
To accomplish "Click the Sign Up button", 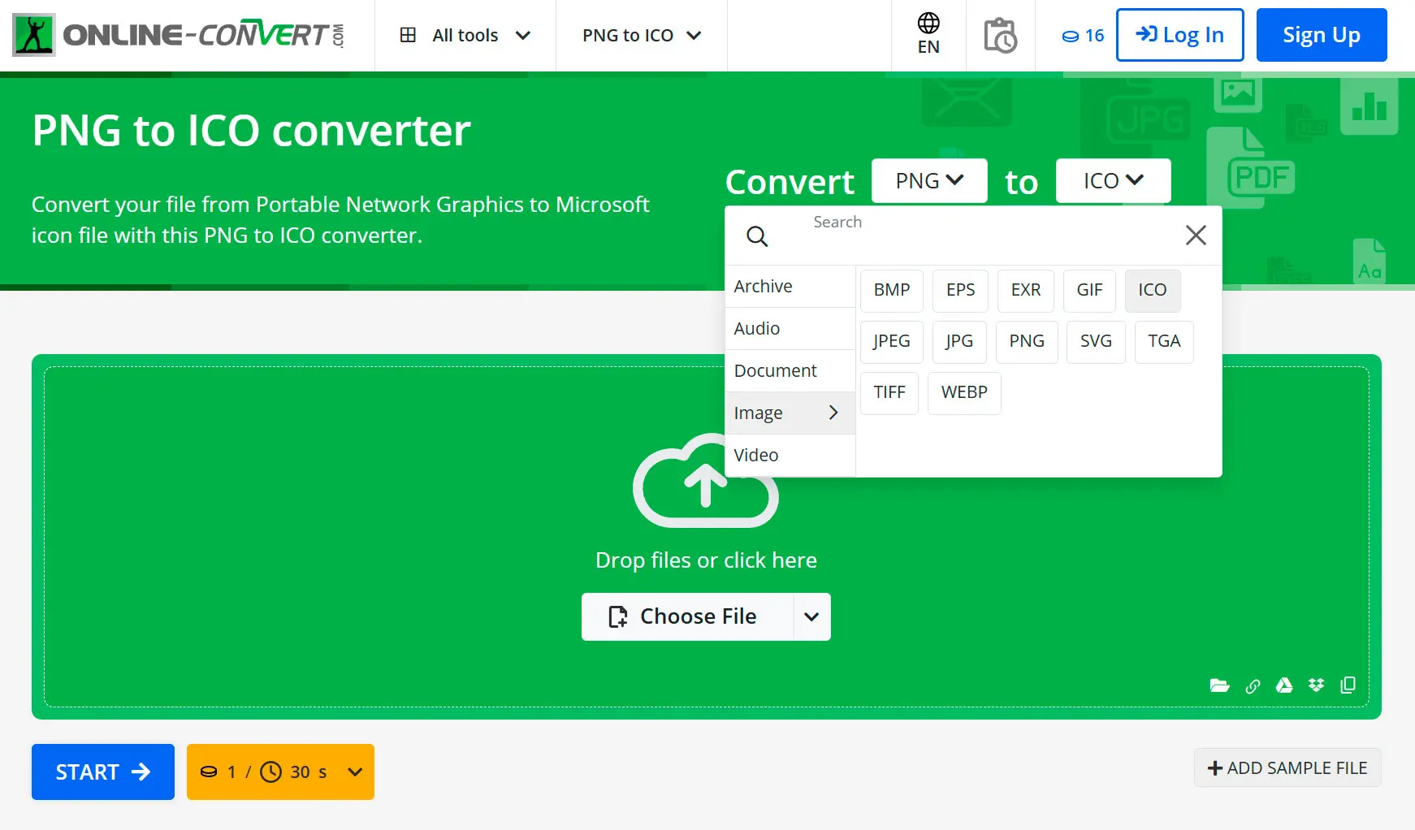I will (1321, 35).
